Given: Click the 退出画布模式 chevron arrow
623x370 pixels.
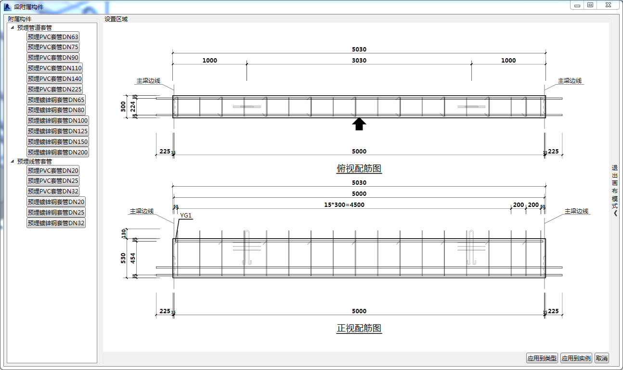Looking at the screenshot, I should click(x=615, y=214).
